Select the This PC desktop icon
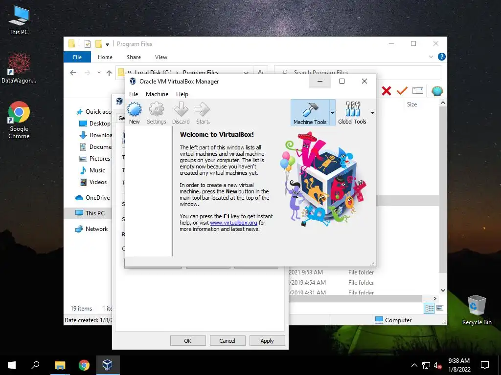 click(x=19, y=20)
